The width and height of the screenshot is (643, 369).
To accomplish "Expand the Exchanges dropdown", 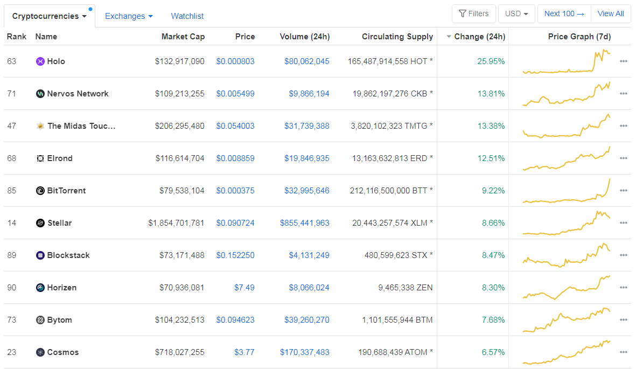I will (129, 16).
